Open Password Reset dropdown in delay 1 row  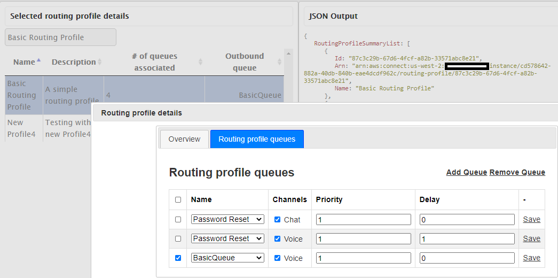pos(228,238)
